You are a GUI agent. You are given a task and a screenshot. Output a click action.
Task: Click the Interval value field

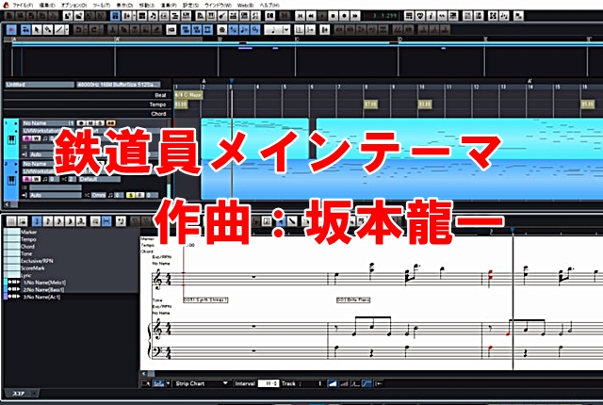click(x=268, y=383)
